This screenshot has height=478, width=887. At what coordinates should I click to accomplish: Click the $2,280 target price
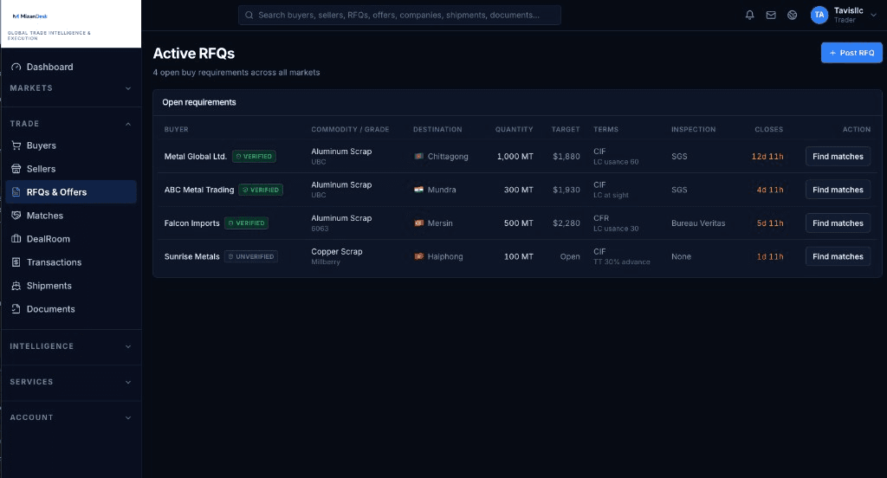point(567,223)
